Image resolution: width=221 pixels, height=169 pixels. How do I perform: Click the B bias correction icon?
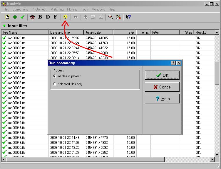pyautogui.click(x=40, y=17)
